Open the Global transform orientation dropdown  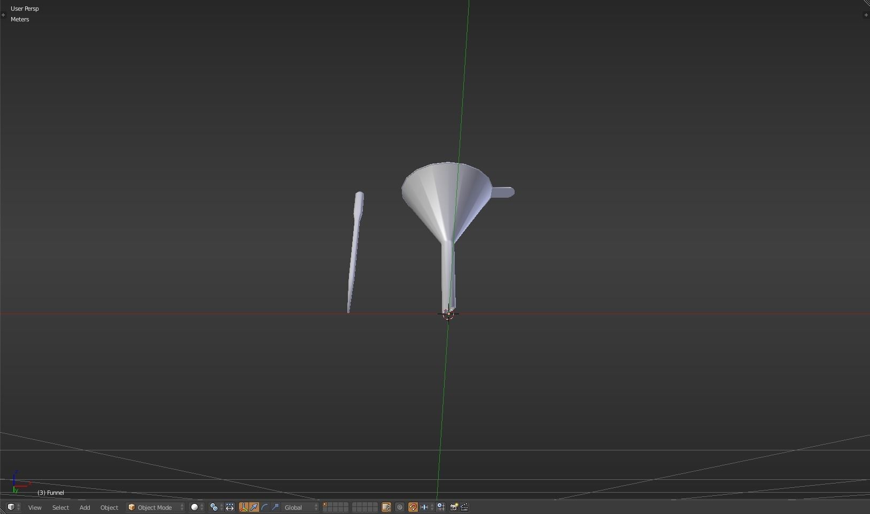point(301,507)
